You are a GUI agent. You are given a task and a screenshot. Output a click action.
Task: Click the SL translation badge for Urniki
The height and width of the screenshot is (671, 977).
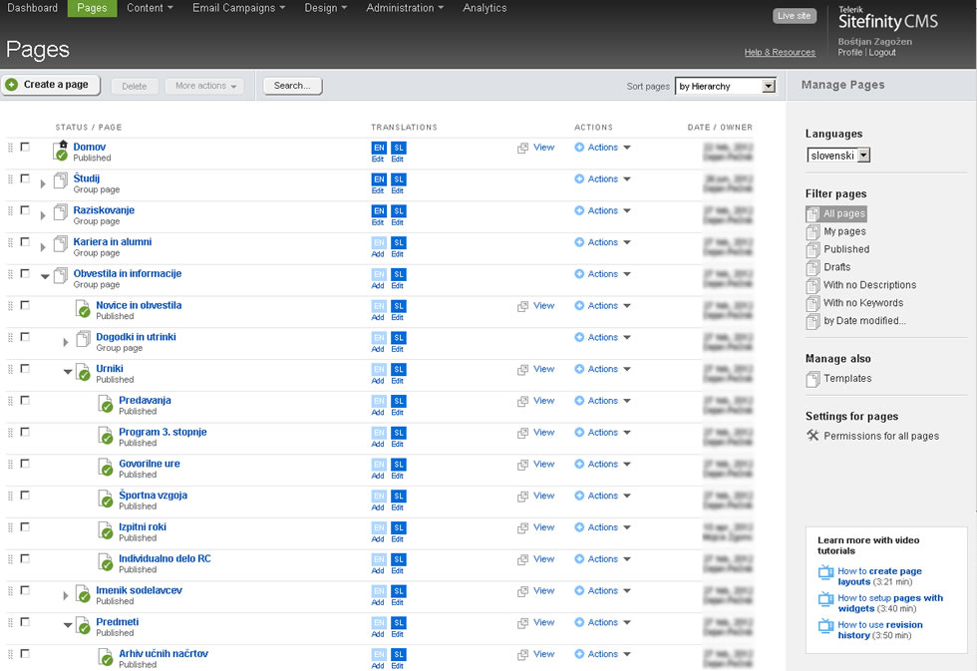(x=398, y=370)
